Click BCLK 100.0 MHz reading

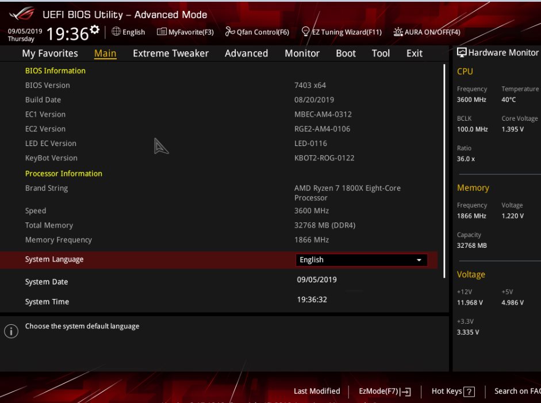pos(473,129)
